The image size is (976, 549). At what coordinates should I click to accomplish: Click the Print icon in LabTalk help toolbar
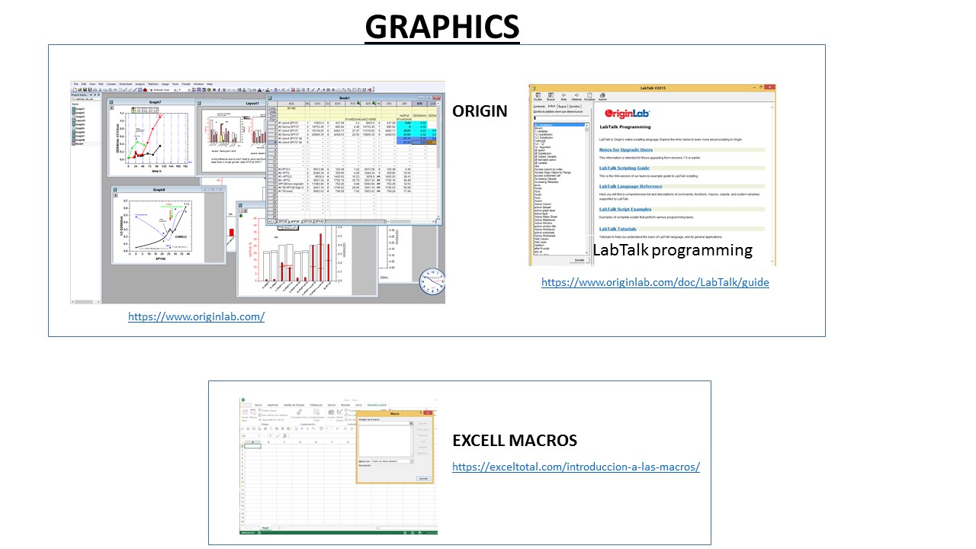point(602,97)
